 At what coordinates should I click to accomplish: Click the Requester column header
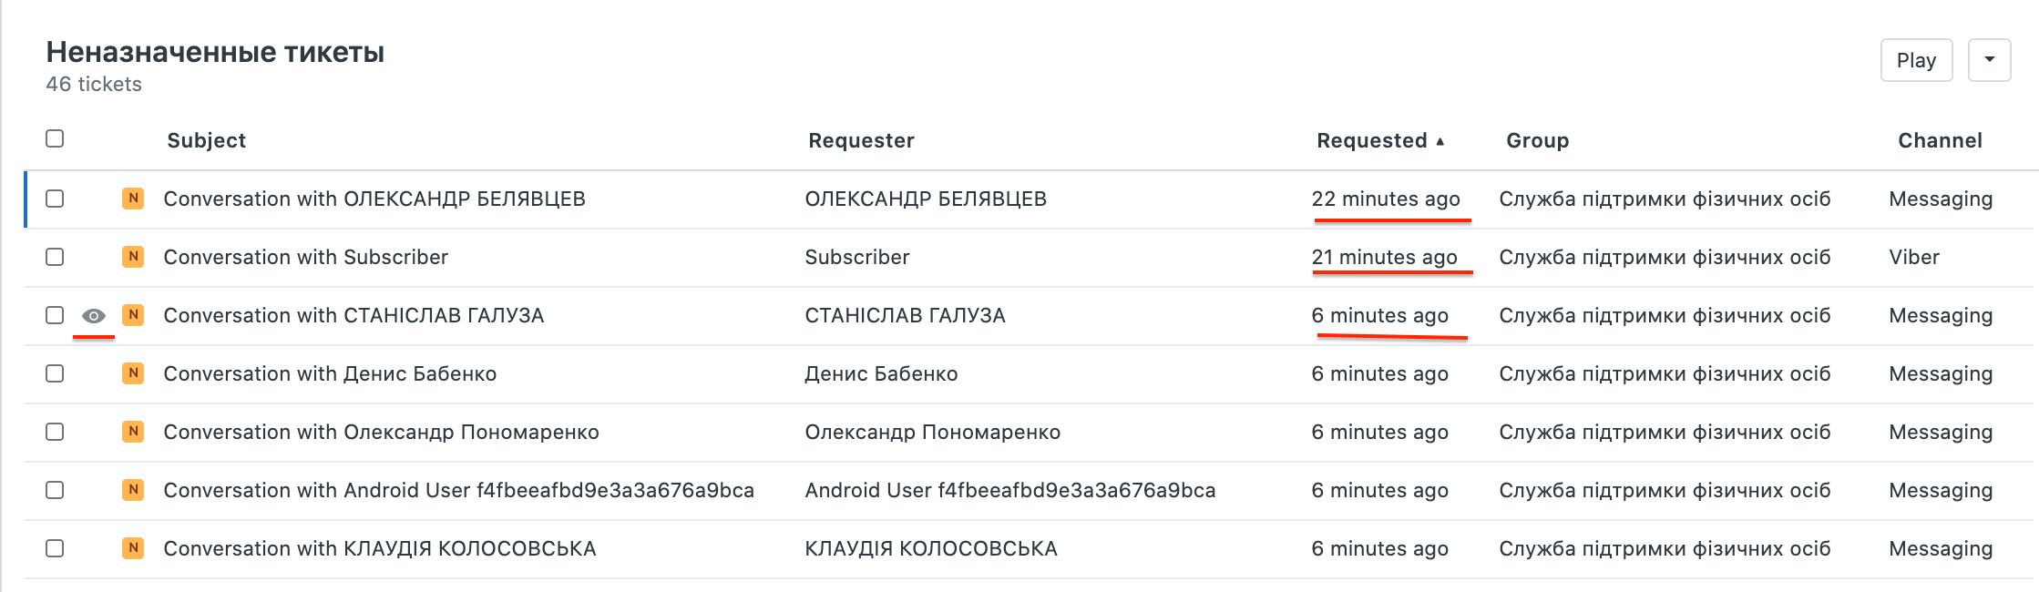coord(861,140)
